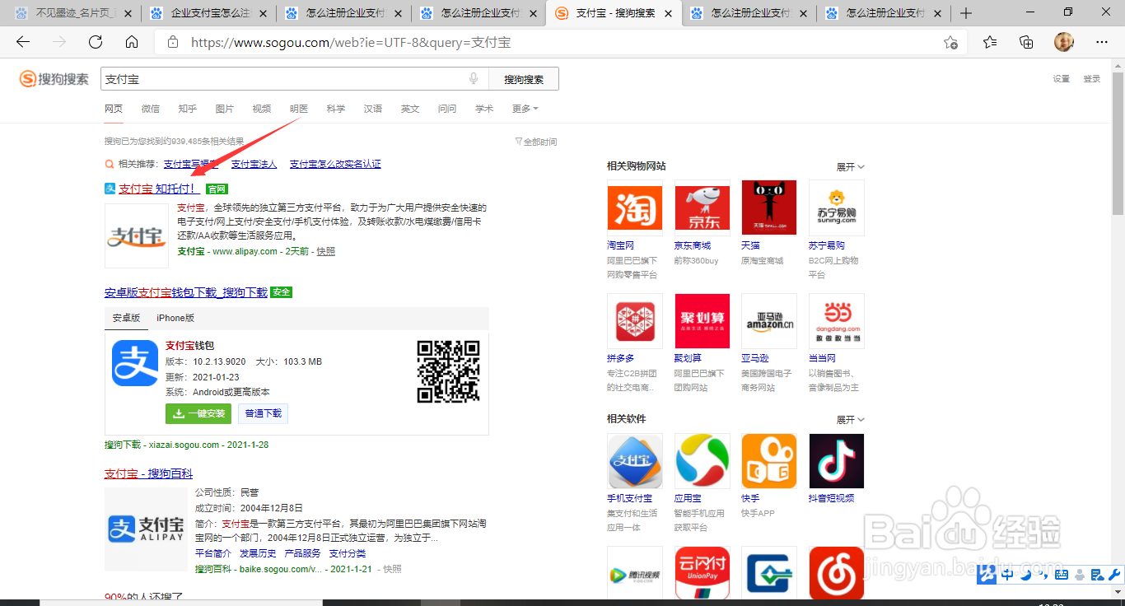The image size is (1125, 606).
Task: Select the 学术 search category
Action: (x=484, y=109)
